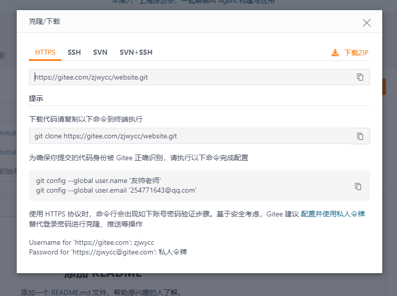Viewport: 397px width, 296px height.
Task: Click the 下载代码请复制以下命令到终端执行 text
Action: coord(86,119)
